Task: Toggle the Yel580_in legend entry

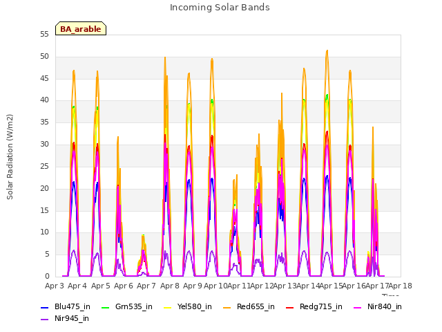Action: 187,306
